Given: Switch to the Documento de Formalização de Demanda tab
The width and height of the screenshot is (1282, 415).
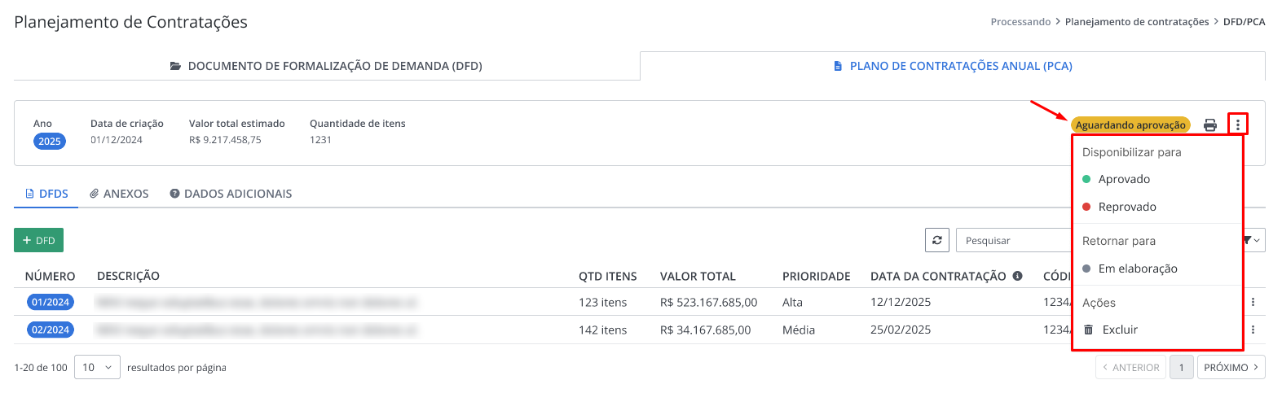Looking at the screenshot, I should click(x=326, y=66).
